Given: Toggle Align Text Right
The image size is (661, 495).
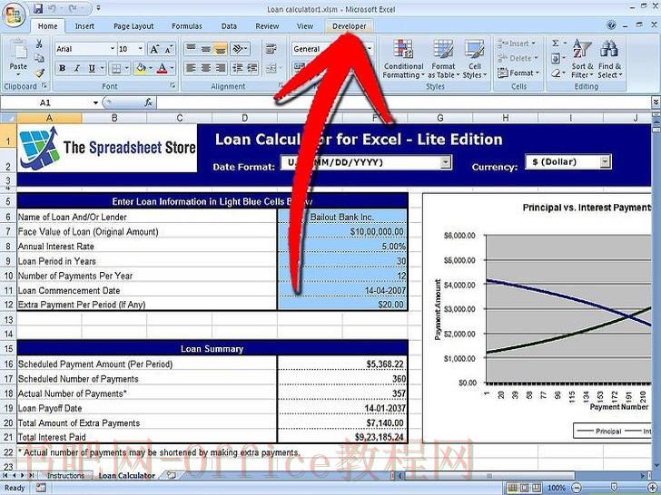Looking at the screenshot, I should (220, 68).
